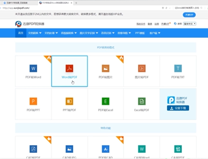The width and height of the screenshot is (208, 159).
Task: Click the favicon of the active browser tab
Action: tap(41, 3)
